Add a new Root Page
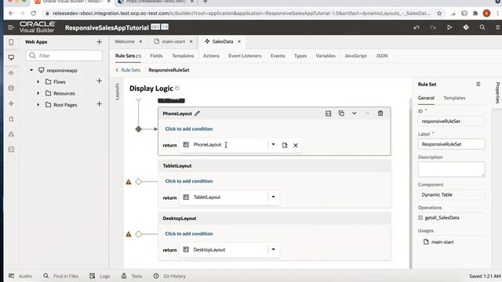 pyautogui.click(x=100, y=104)
